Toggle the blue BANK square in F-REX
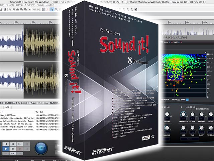Image resolution: width=214 pixels, height=161 pixels. [170, 42]
